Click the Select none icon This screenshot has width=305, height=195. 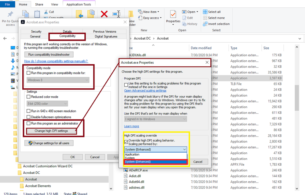205,18
